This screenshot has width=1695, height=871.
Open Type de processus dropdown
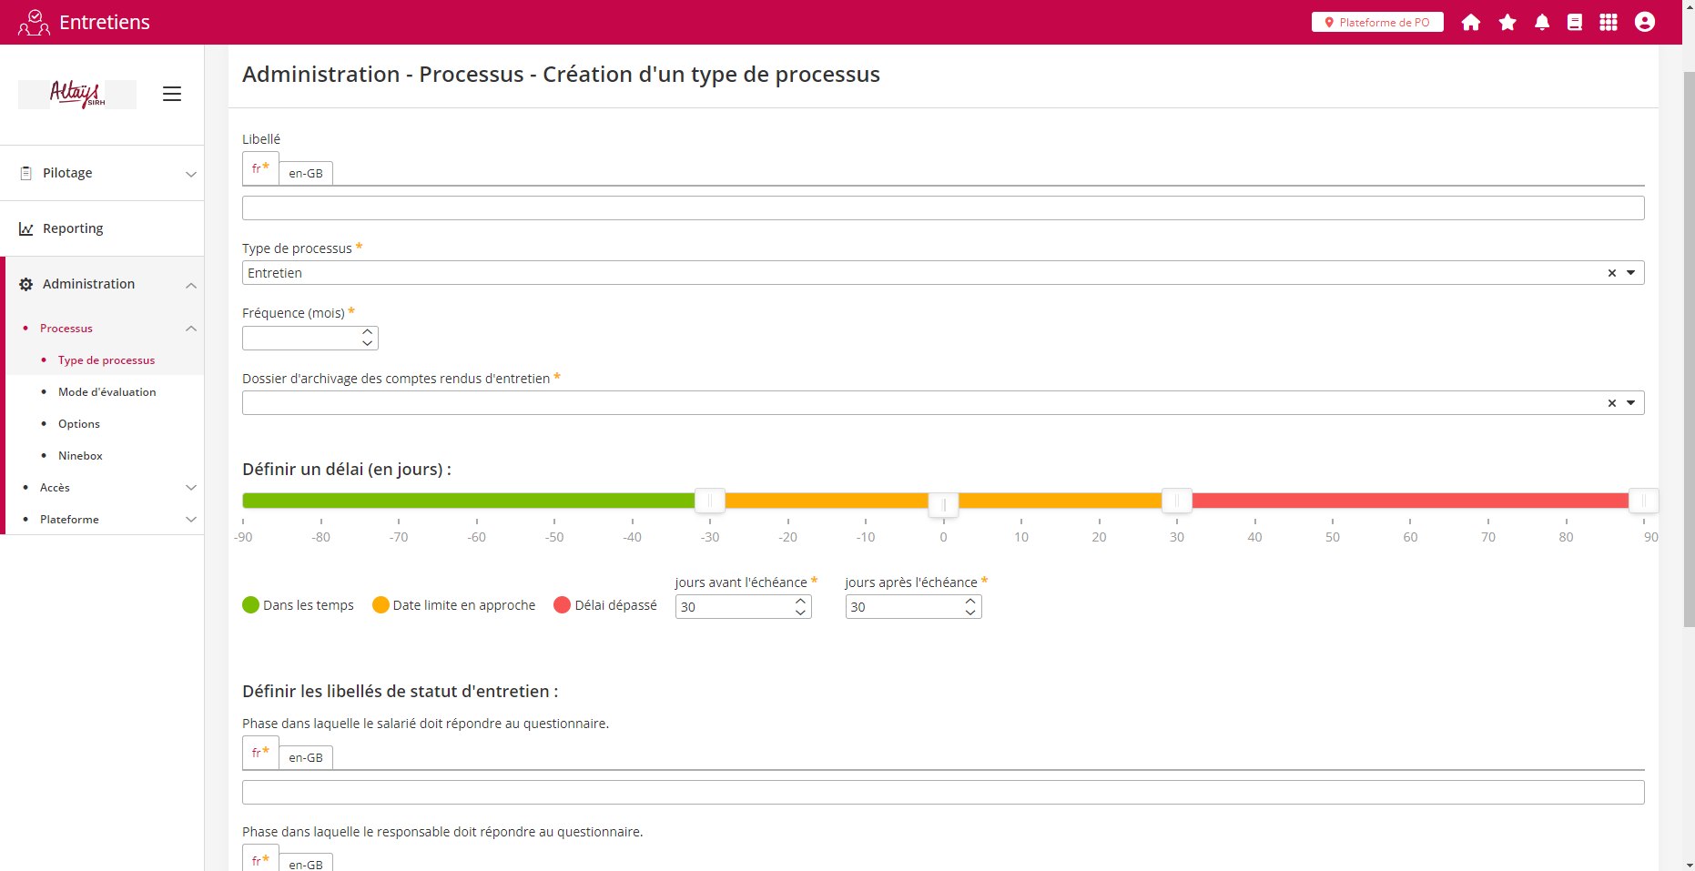[x=1630, y=273]
